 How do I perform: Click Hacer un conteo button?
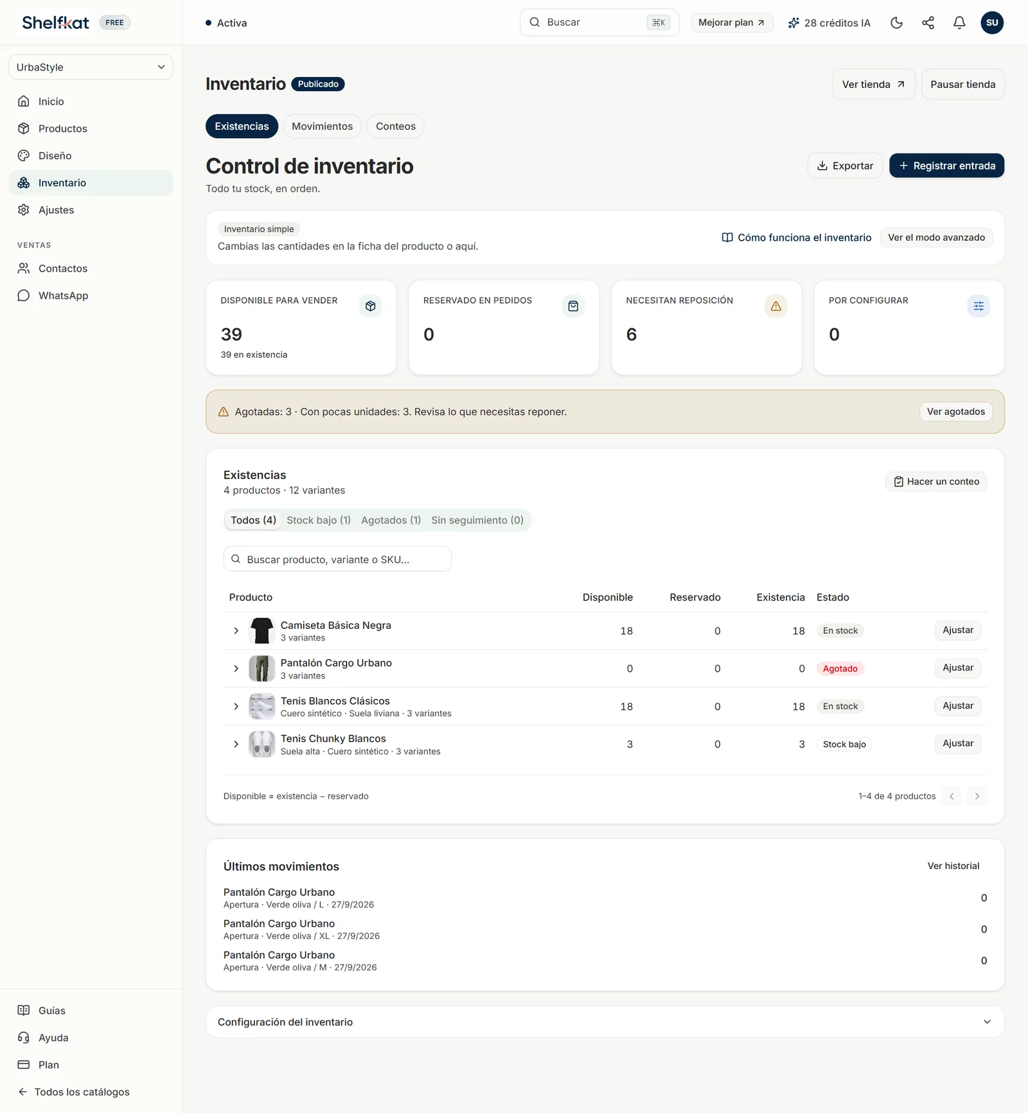pyautogui.click(x=936, y=482)
